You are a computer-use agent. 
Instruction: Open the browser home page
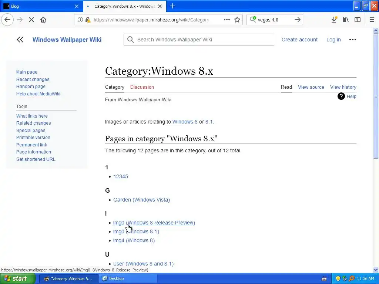[x=43, y=20]
